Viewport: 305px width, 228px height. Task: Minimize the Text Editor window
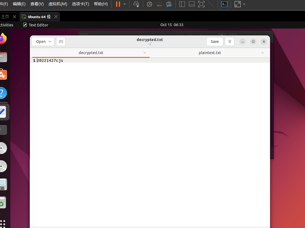pyautogui.click(x=243, y=42)
